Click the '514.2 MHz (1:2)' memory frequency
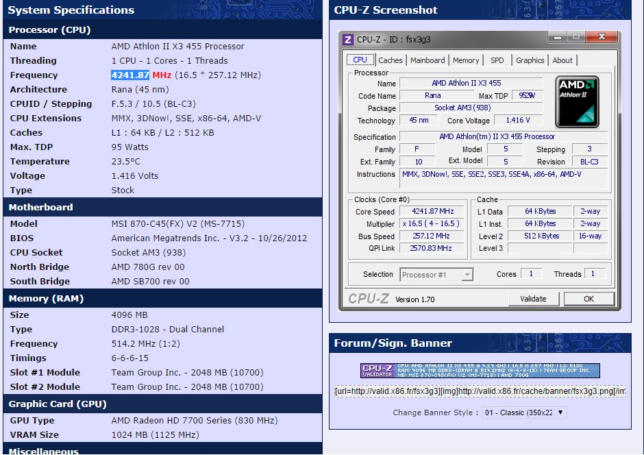This screenshot has height=455, width=644. pyautogui.click(x=145, y=344)
